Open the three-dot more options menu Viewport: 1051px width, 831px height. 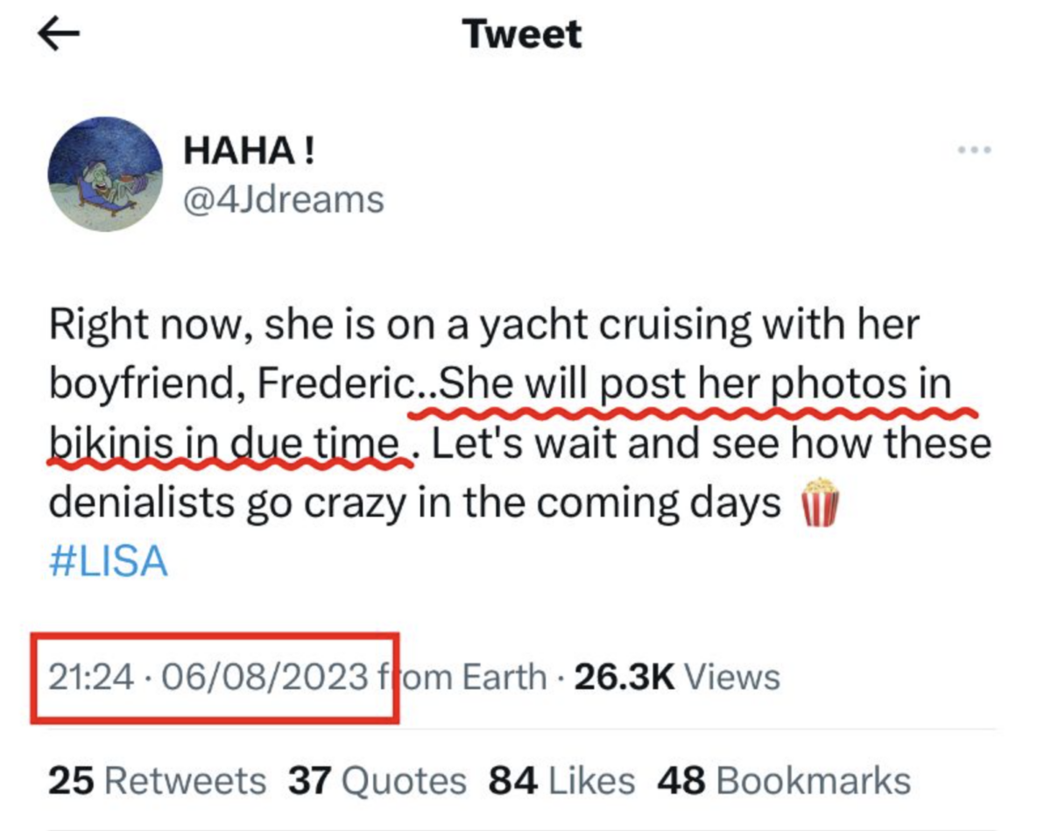pyautogui.click(x=974, y=151)
